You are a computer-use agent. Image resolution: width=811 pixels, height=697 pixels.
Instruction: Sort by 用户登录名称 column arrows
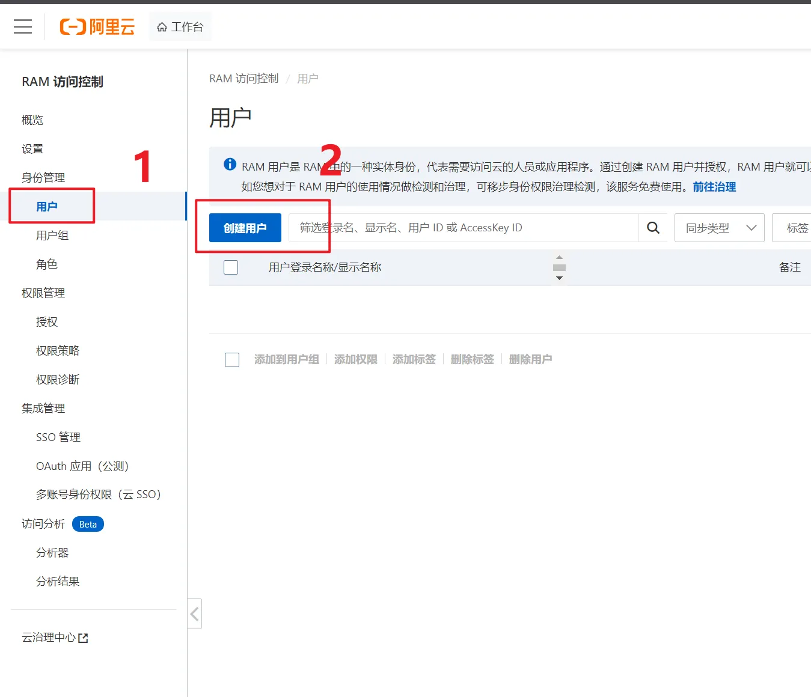pyautogui.click(x=559, y=267)
